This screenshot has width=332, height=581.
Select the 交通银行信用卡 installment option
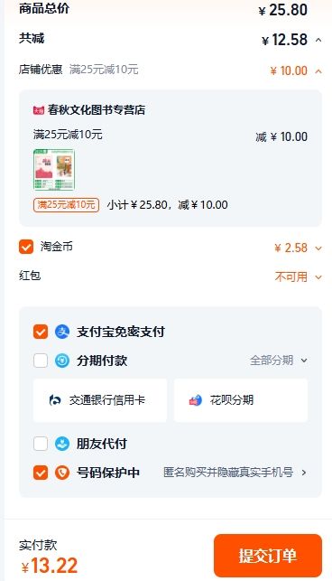100,400
